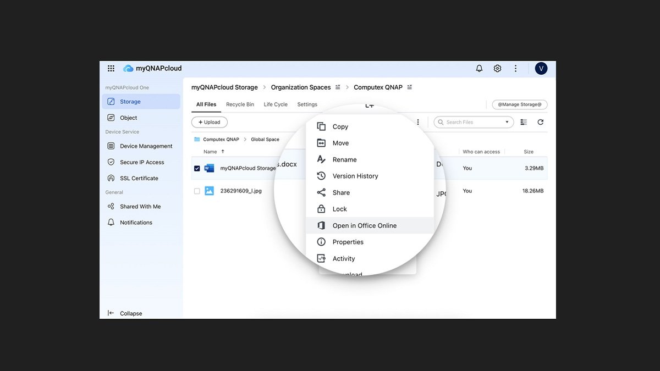Open the app grid launcher icon
Screen dimensions: 660x371
111,69
